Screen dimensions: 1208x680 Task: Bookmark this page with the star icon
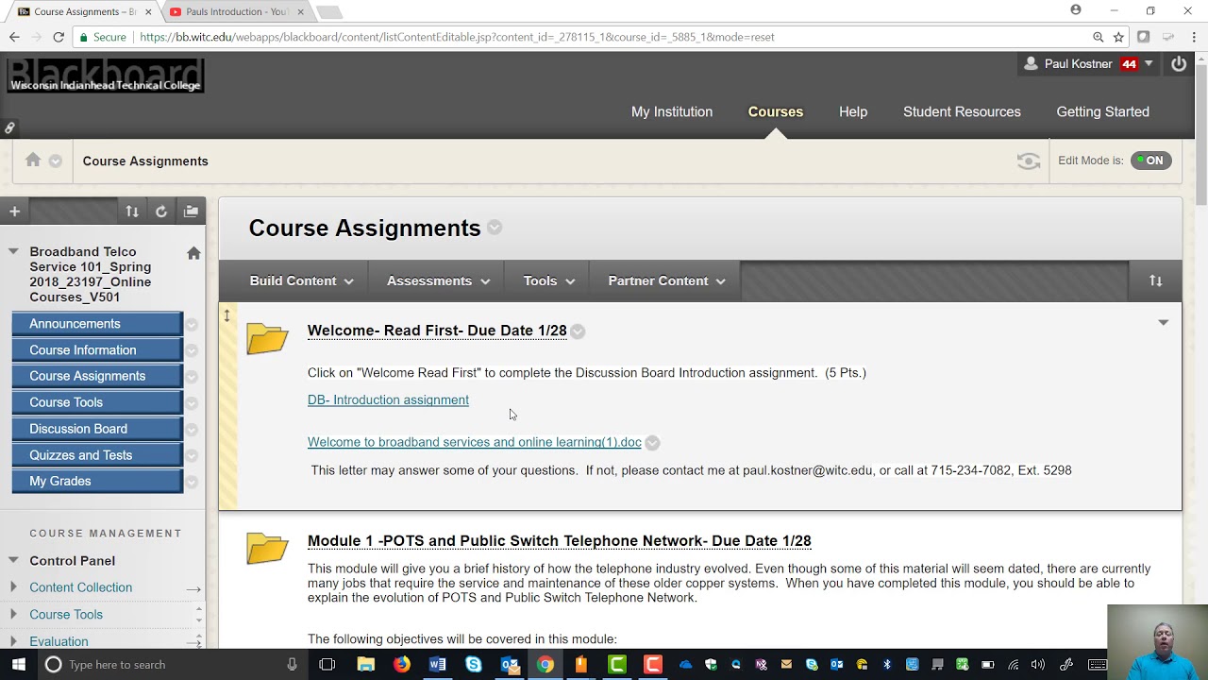(1118, 37)
